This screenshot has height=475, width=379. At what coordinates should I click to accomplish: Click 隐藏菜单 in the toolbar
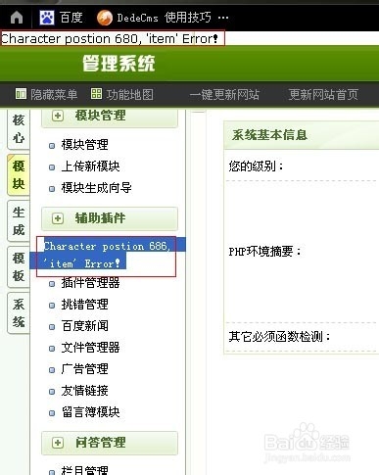pos(54,94)
